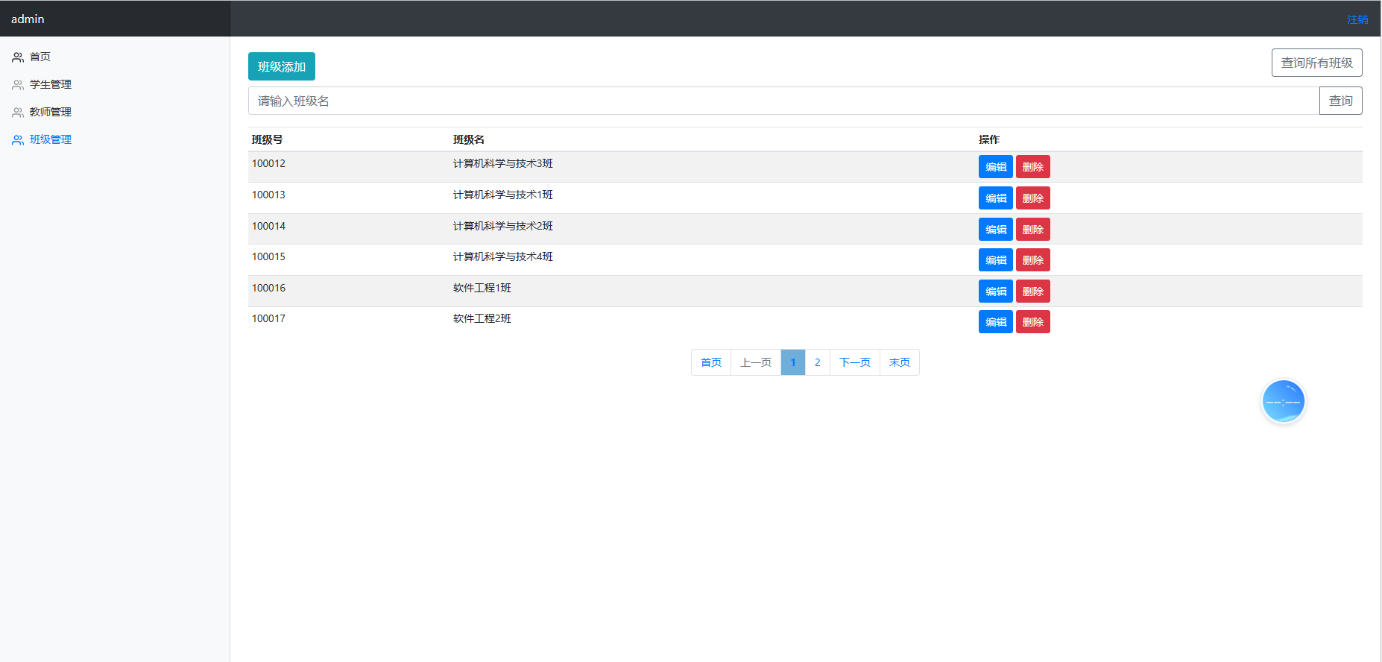Click the 教师管理 sidebar icon

[x=18, y=113]
